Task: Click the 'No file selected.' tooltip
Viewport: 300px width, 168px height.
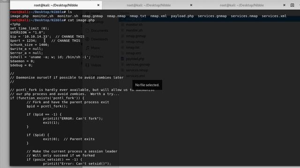Action: tap(147, 85)
